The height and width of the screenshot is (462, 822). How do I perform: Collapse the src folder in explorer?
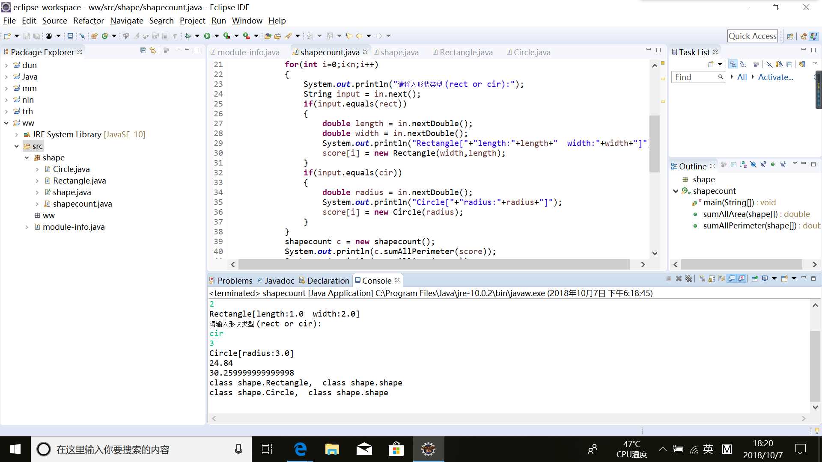coord(16,146)
